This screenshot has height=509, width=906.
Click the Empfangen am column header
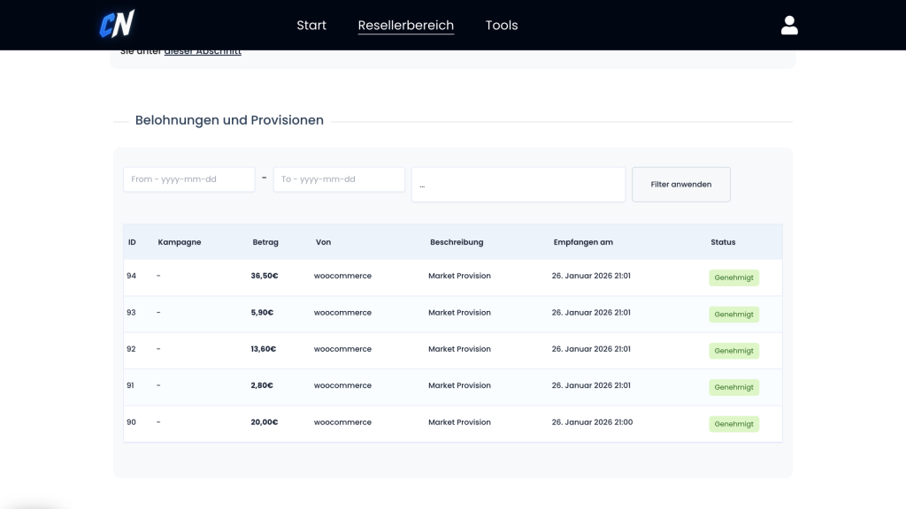pos(582,242)
